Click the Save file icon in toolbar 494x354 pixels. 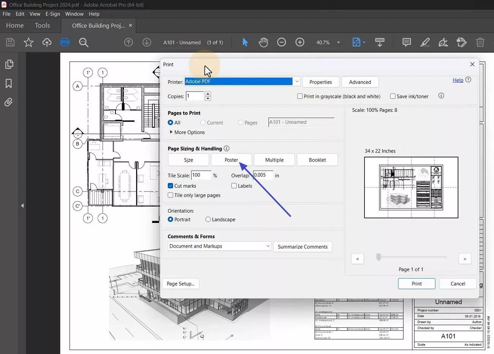tap(10, 42)
